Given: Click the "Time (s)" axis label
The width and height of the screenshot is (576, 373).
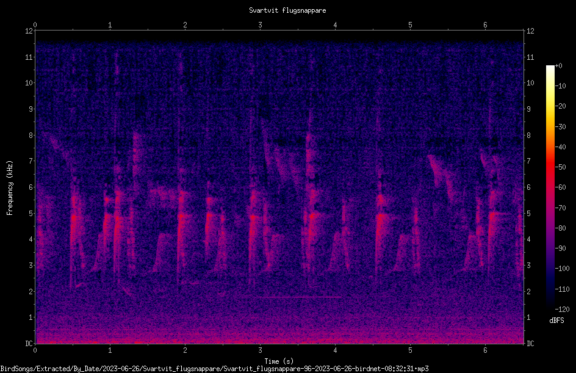Looking at the screenshot, I should (279, 361).
